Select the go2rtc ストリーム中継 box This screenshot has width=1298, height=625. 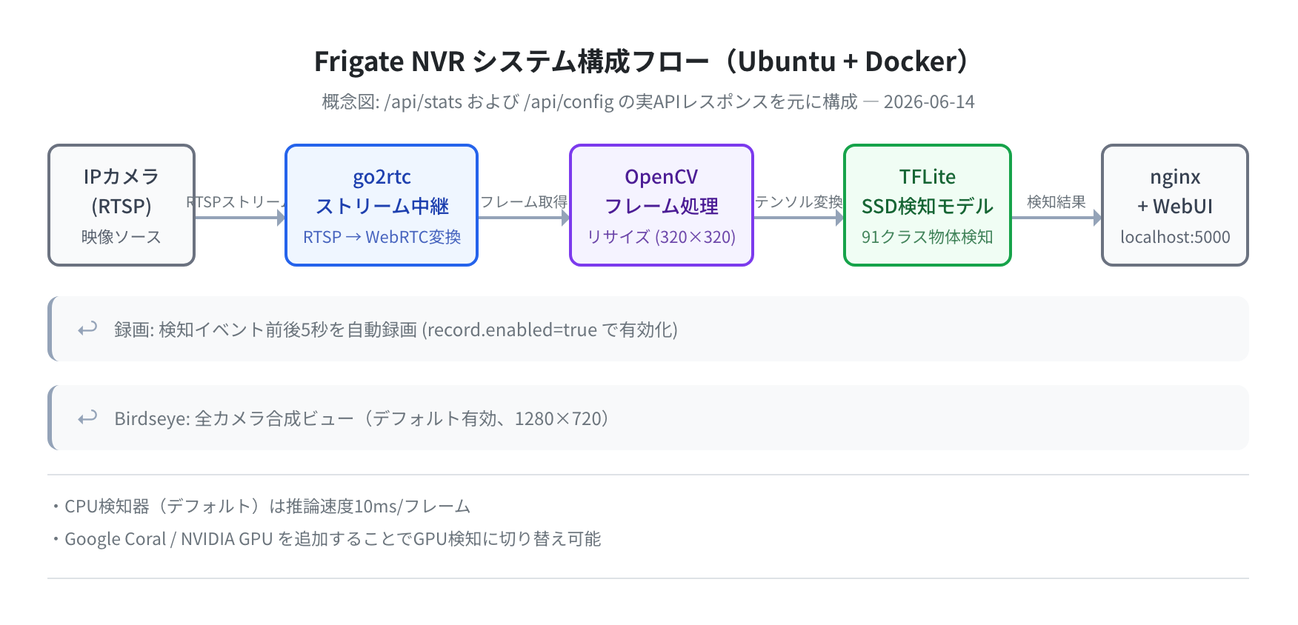click(382, 205)
